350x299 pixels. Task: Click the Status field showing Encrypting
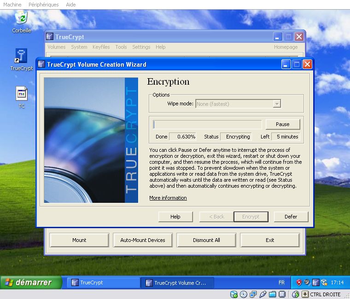coord(236,137)
